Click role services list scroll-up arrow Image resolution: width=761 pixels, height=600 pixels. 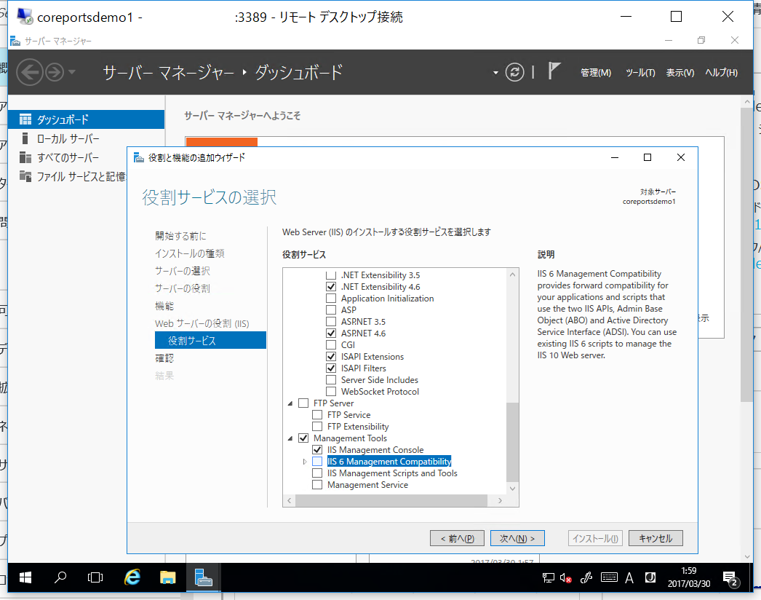point(512,275)
